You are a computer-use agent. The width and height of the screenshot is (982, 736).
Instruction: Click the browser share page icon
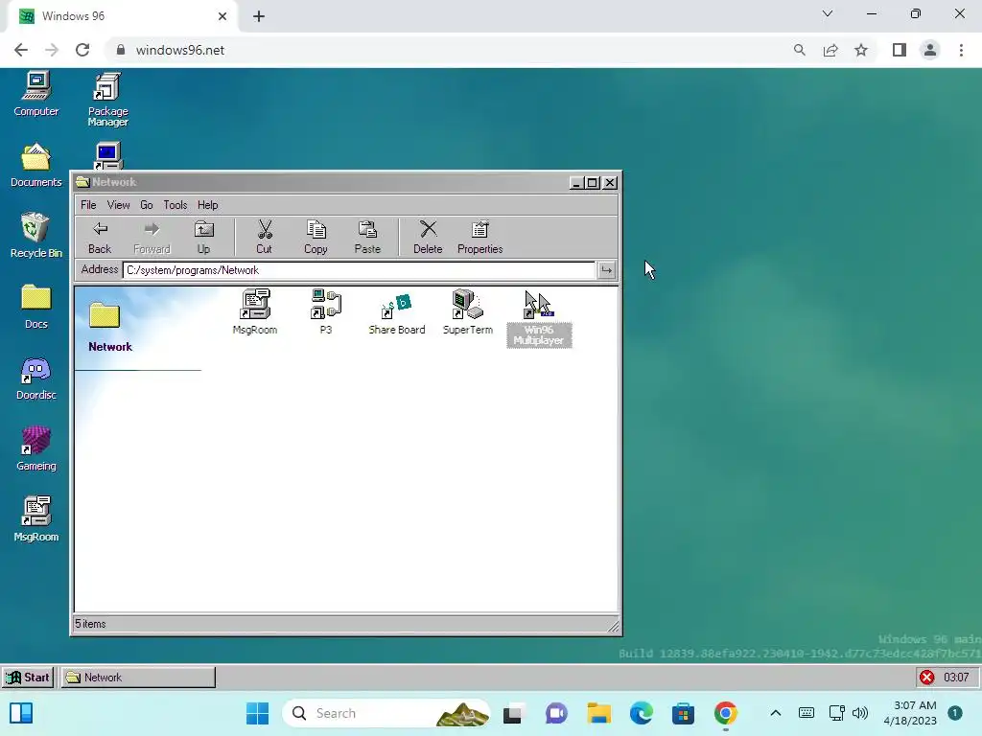coord(830,50)
